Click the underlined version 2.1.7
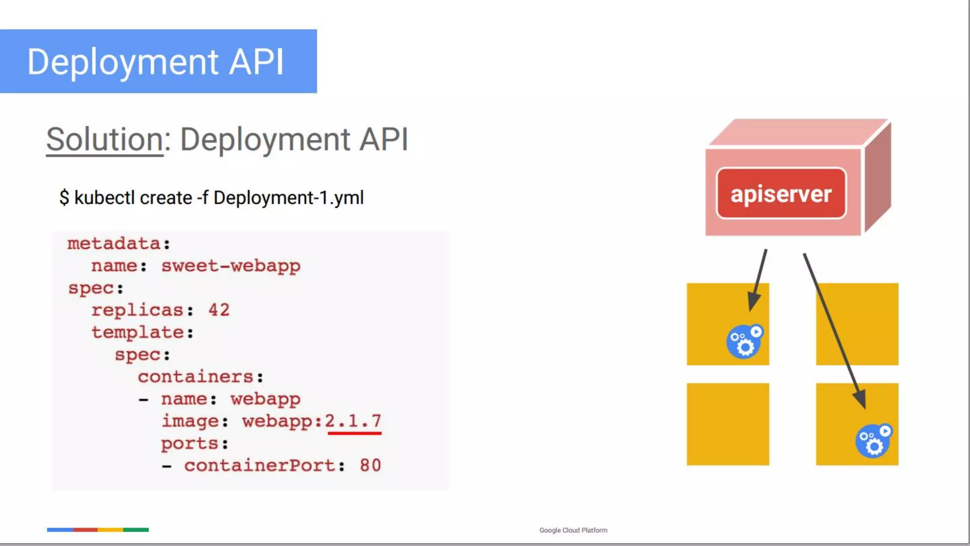970x546 pixels. coord(353,421)
